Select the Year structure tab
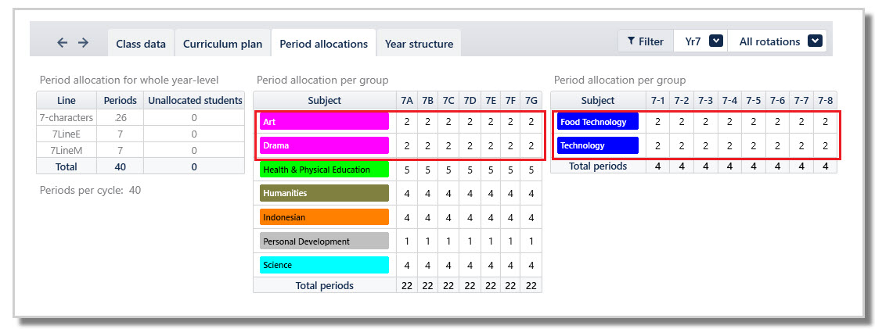 coord(419,44)
